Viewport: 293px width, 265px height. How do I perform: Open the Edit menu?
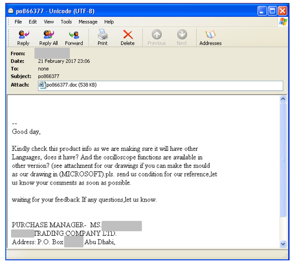[33, 22]
